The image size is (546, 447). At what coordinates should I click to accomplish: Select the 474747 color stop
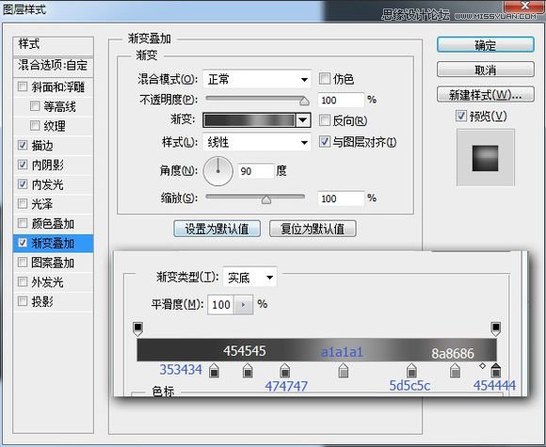[285, 371]
